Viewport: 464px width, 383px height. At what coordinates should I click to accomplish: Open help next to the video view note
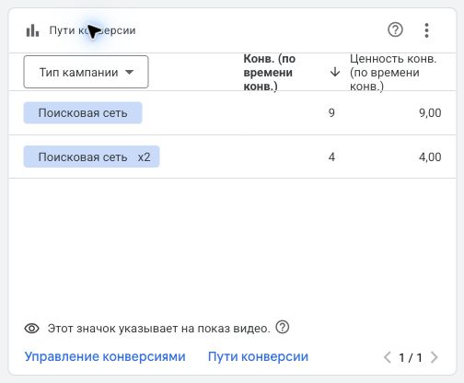click(x=283, y=327)
